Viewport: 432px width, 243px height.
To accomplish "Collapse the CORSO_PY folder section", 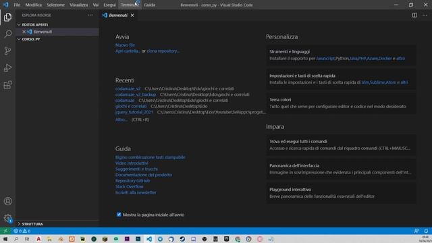I will (x=57, y=39).
